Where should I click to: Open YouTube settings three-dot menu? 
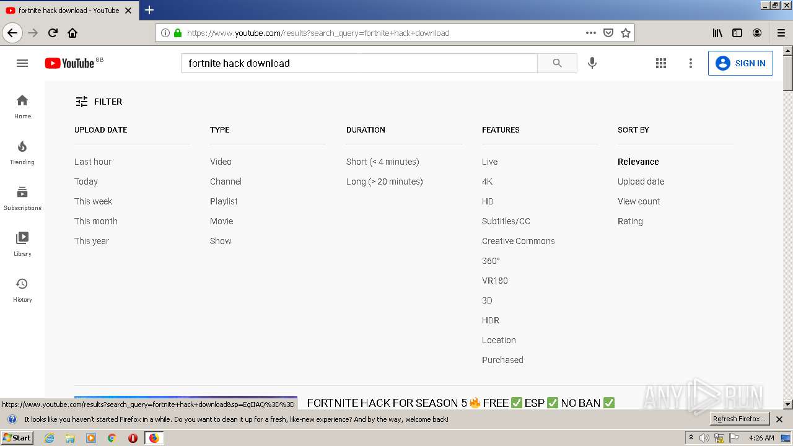(691, 63)
